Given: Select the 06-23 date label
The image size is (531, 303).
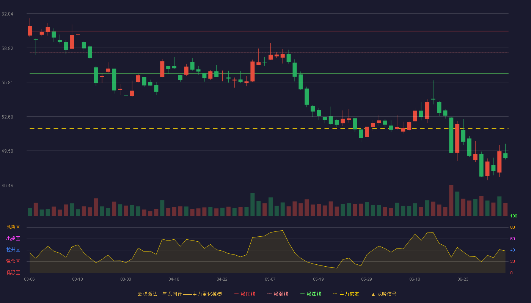Looking at the screenshot, I should pyautogui.click(x=463, y=279).
